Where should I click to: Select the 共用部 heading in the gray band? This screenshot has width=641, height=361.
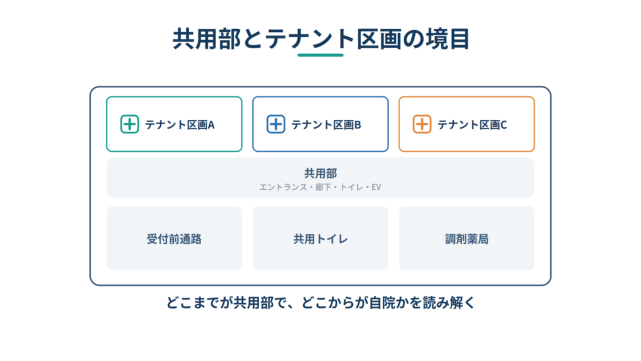tap(320, 173)
